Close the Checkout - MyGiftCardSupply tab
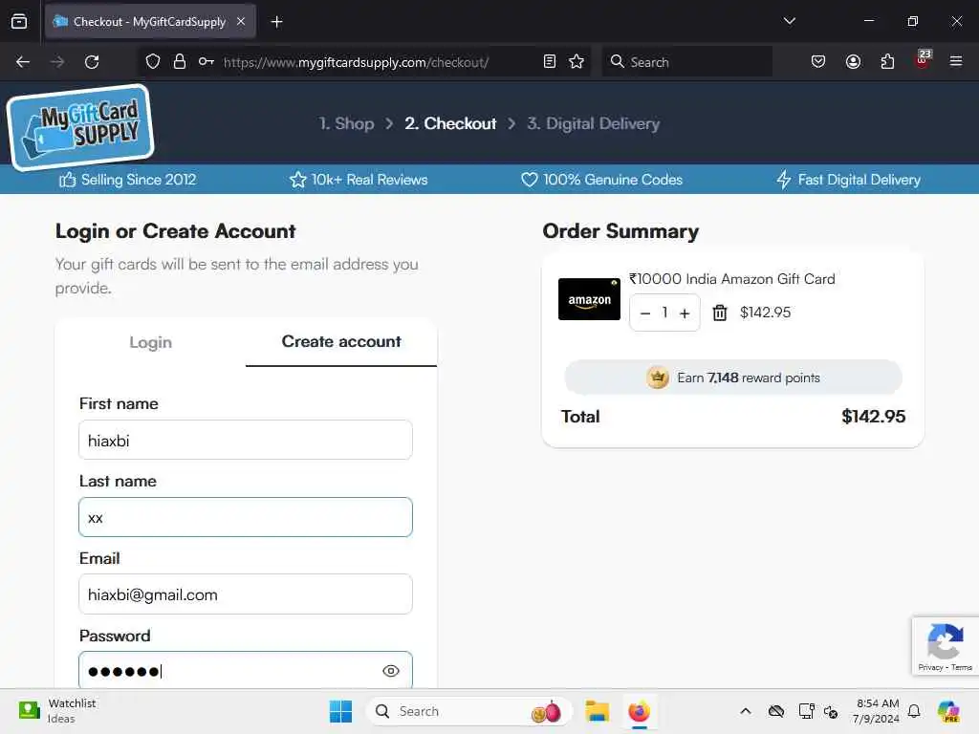The height and width of the screenshot is (734, 979). (241, 21)
